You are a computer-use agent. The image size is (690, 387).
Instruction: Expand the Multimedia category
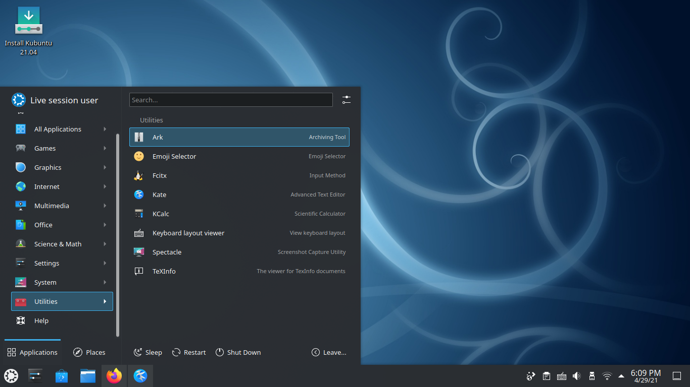62,206
